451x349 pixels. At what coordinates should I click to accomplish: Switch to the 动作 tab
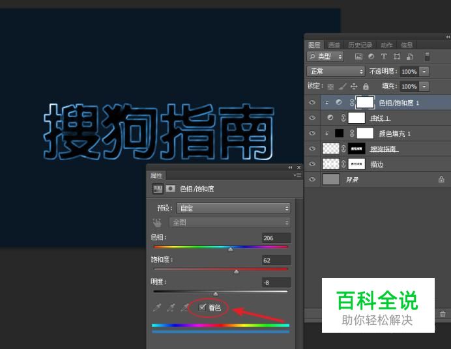(x=386, y=45)
